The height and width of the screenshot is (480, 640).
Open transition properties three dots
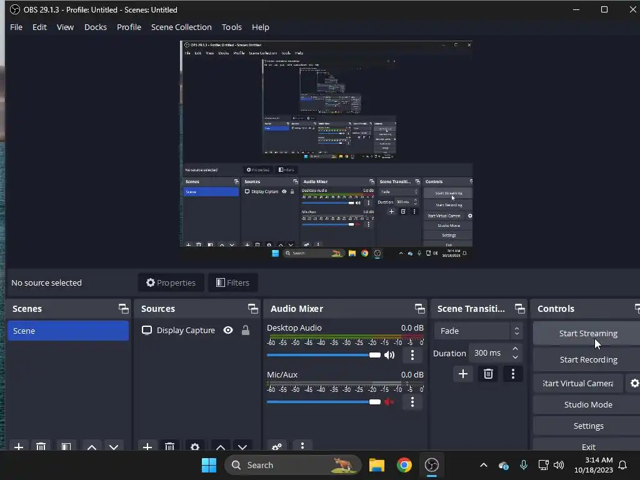(x=513, y=374)
